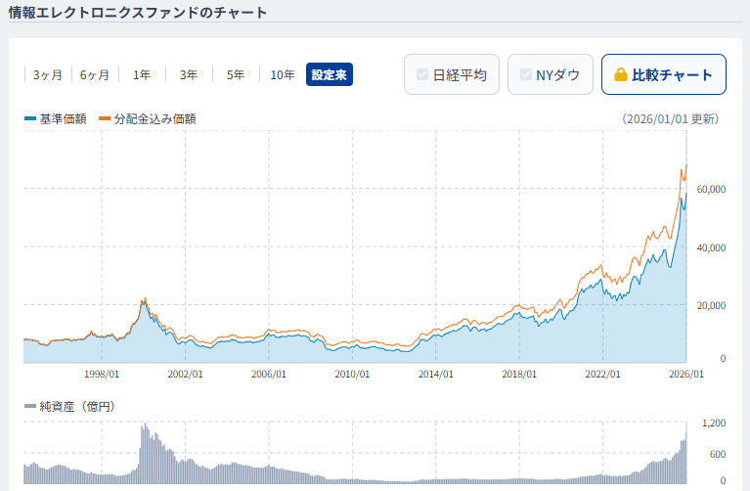Click the tallest net assets bar near 2000
Viewport: 750px width, 491px height.
pyautogui.click(x=145, y=453)
